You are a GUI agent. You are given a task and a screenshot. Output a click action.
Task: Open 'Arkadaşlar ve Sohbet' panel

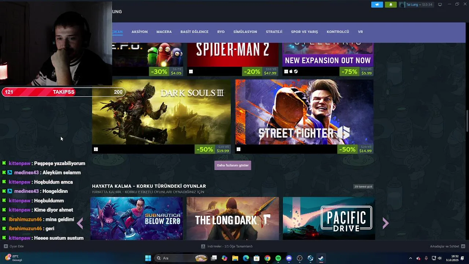tap(447, 246)
